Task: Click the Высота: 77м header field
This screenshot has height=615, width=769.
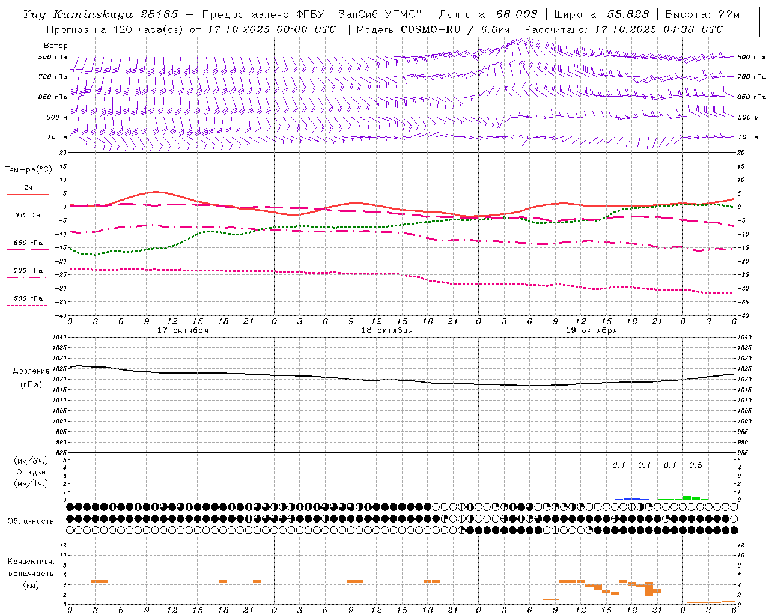Action: click(x=703, y=14)
